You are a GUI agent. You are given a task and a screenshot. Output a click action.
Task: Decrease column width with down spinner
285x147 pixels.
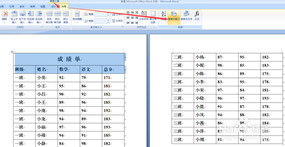[x=109, y=22]
